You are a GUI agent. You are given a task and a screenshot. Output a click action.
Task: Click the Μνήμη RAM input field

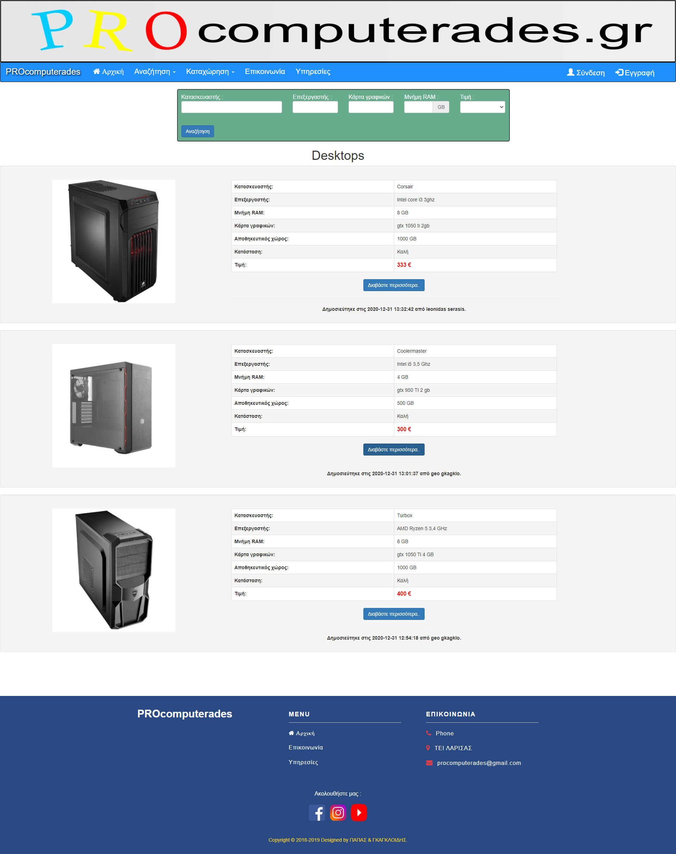pos(418,107)
